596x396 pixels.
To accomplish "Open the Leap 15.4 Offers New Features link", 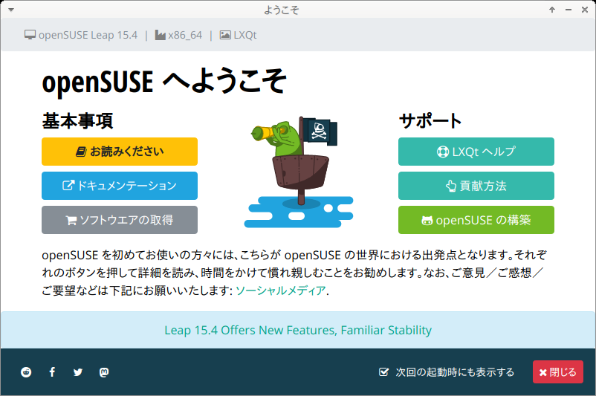I will pos(298,331).
